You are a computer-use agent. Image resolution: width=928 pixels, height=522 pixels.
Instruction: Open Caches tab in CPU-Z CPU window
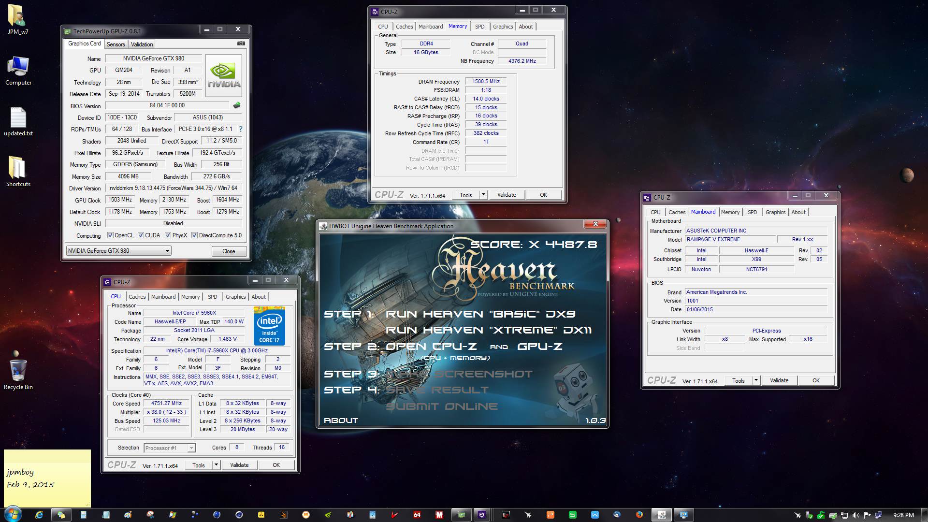(137, 297)
